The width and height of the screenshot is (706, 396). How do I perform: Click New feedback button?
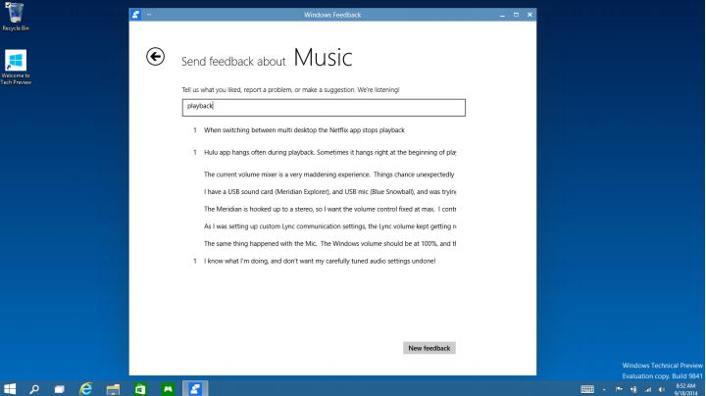point(429,348)
